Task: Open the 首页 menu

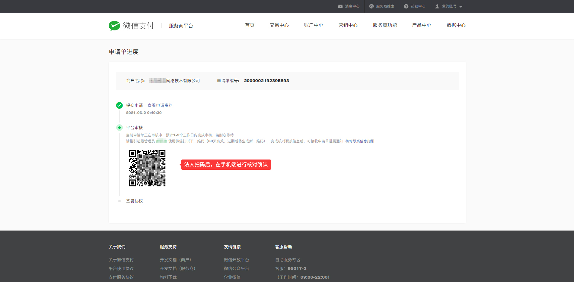Action: tap(250, 25)
